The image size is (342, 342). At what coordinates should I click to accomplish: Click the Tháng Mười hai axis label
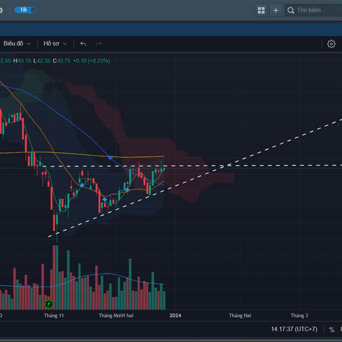(x=116, y=315)
